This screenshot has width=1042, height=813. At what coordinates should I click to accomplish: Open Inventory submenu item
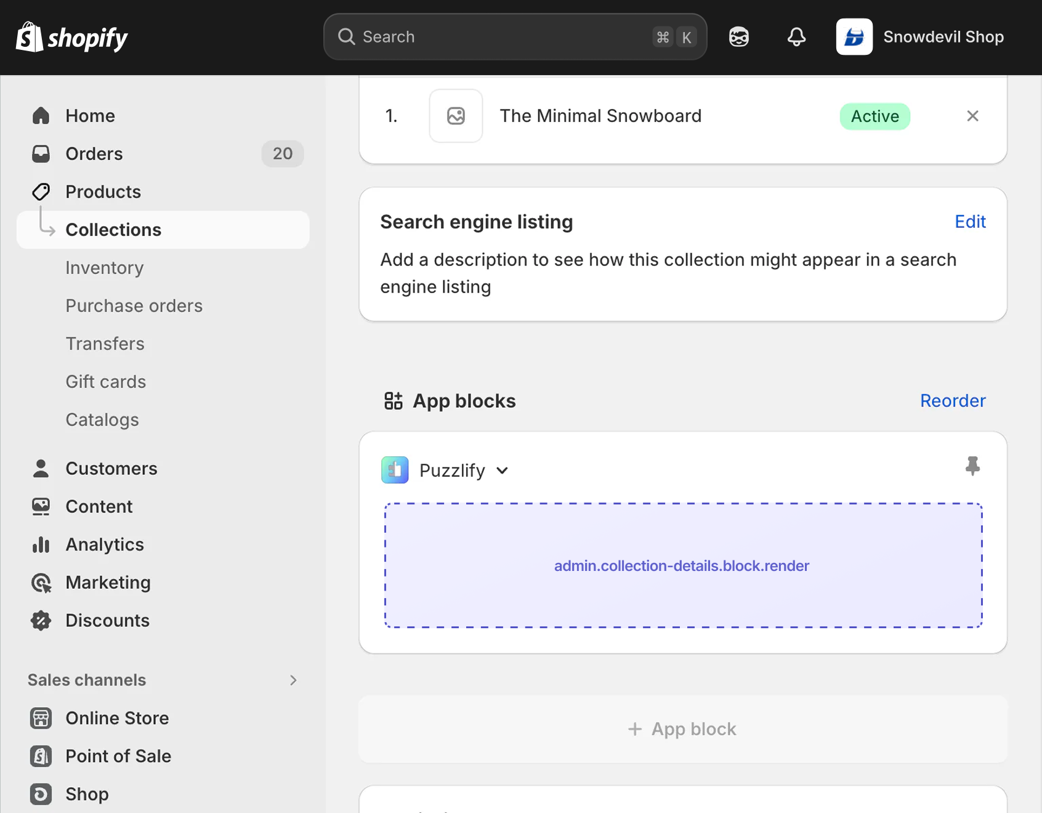pyautogui.click(x=105, y=268)
